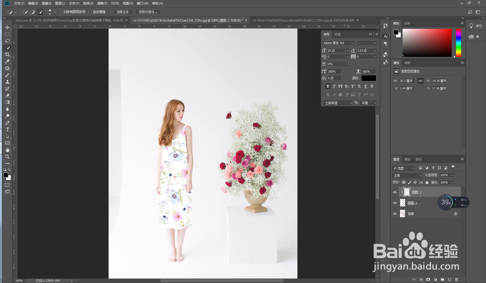The height and width of the screenshot is (283, 486).
Task: Enable 对所有图层取样 checkbox
Action: (61, 12)
